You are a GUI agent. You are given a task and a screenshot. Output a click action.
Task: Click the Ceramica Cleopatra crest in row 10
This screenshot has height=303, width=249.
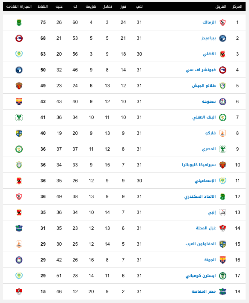pos(222,165)
